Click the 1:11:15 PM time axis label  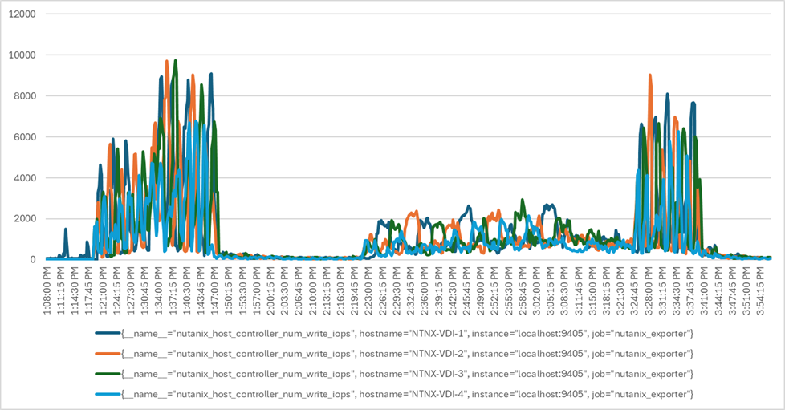point(61,291)
